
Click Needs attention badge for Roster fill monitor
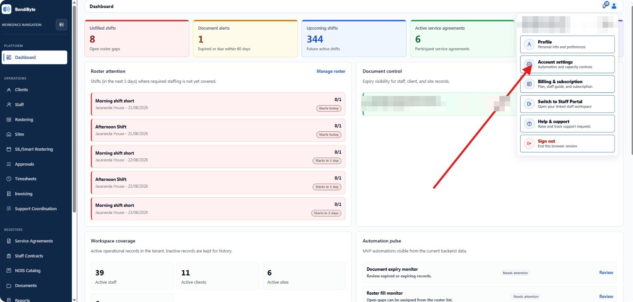526,297
